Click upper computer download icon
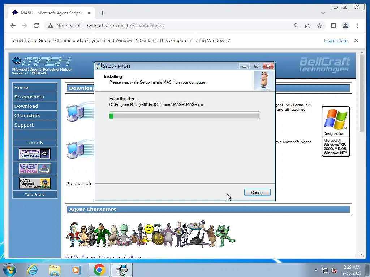Viewport: 370px width, 277px height. 80,112
